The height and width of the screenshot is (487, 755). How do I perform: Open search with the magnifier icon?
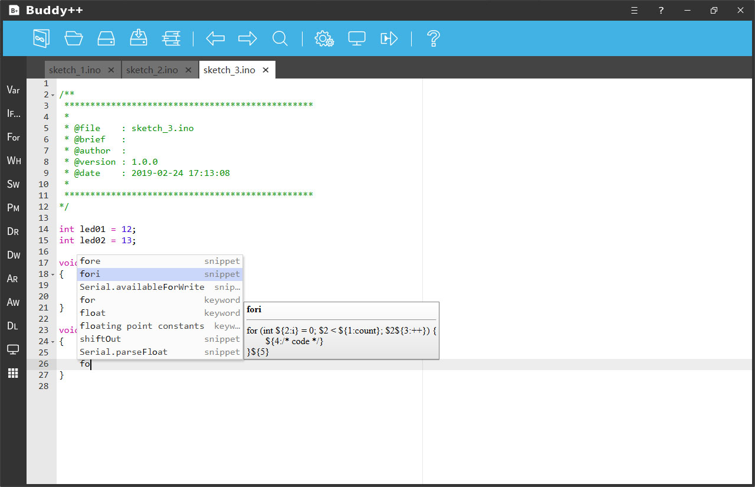(x=280, y=39)
